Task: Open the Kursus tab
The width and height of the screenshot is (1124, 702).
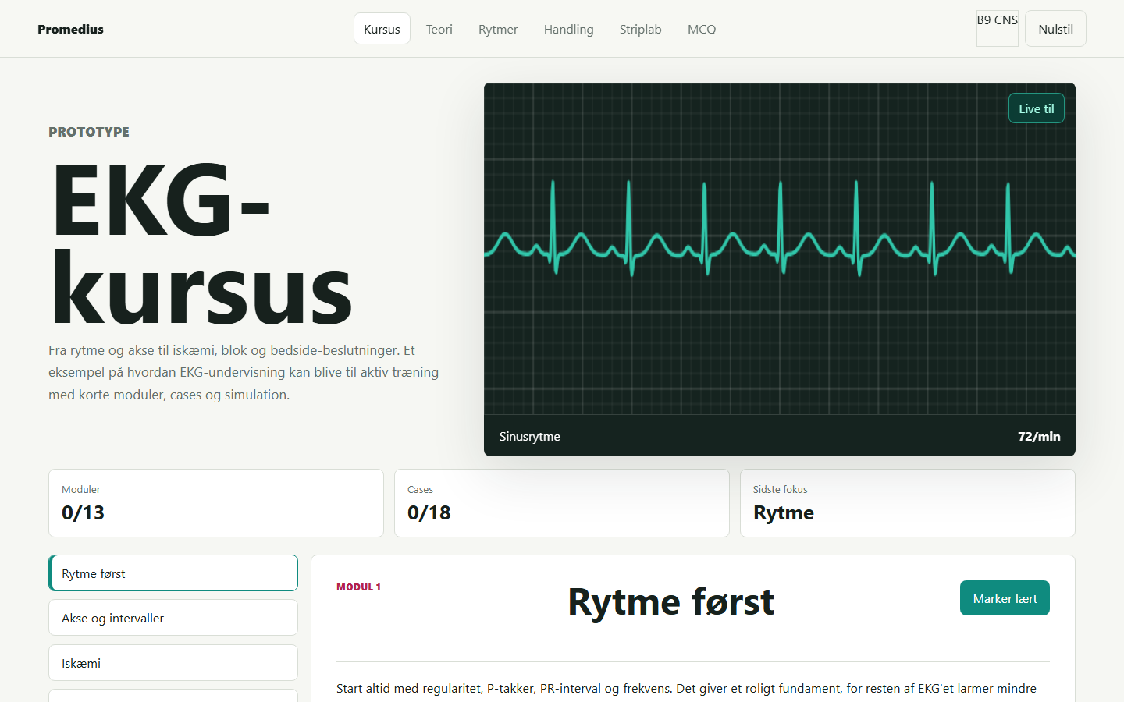Action: point(382,29)
